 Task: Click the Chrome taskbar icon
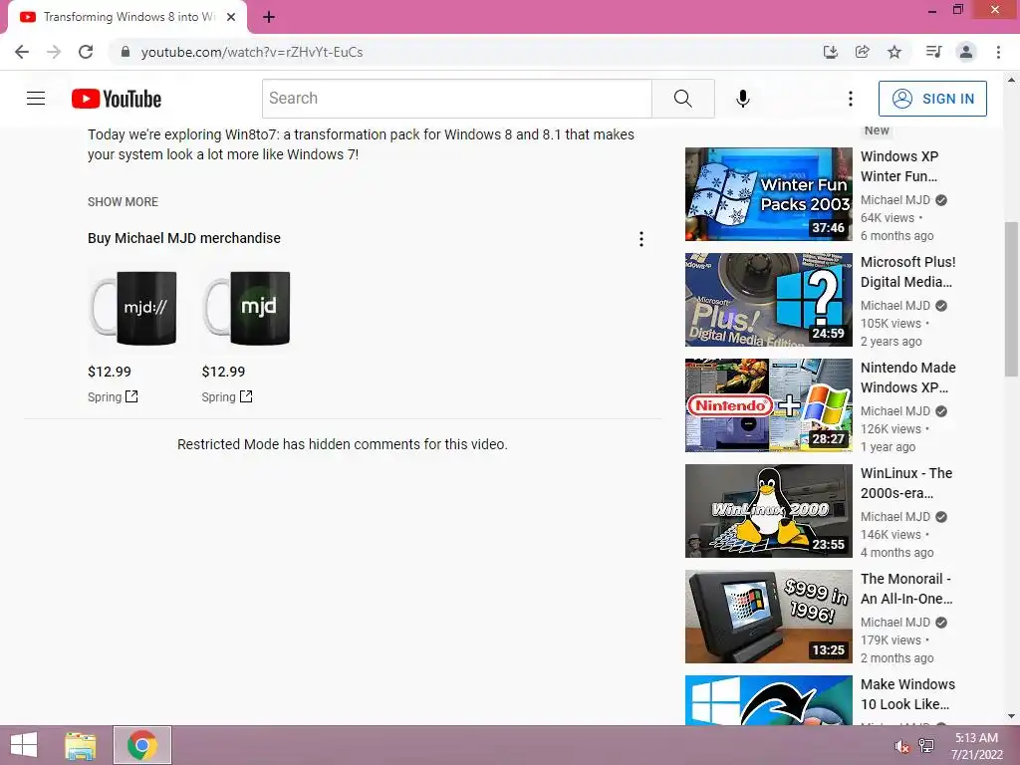click(x=141, y=745)
